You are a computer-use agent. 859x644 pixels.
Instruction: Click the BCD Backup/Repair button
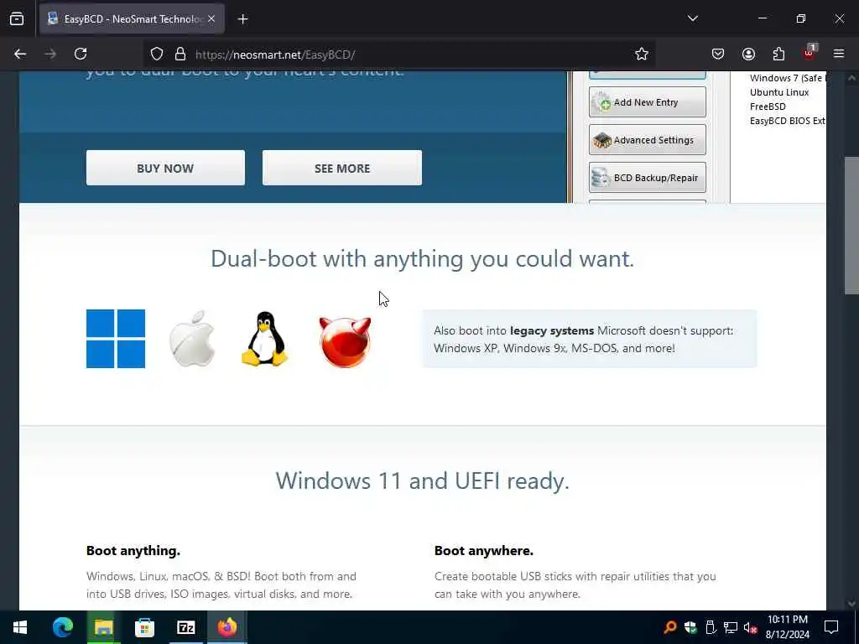click(647, 178)
